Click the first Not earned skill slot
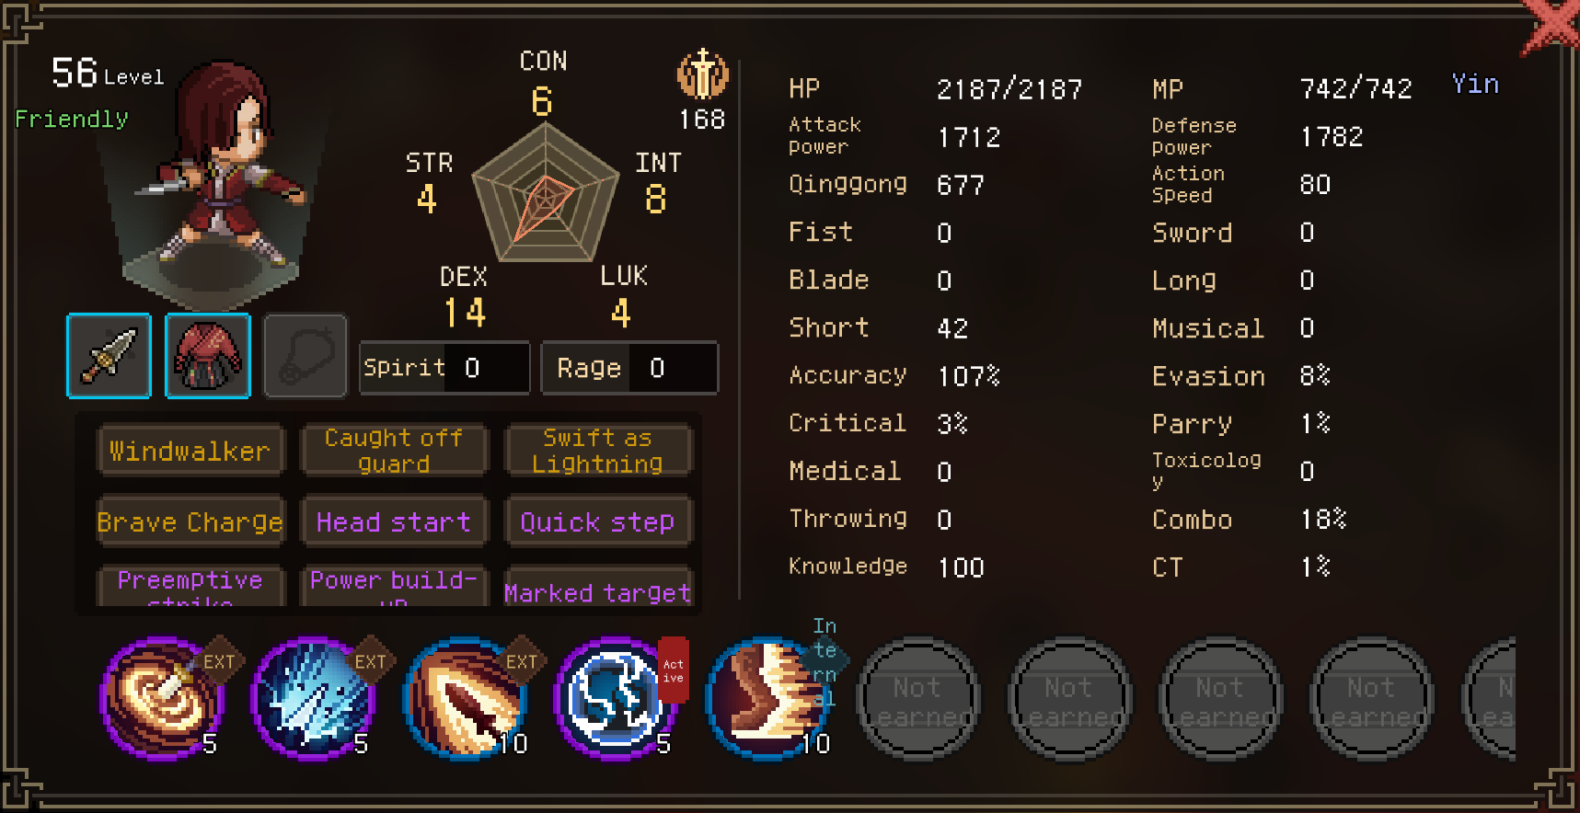The height and width of the screenshot is (813, 1580). 917,700
